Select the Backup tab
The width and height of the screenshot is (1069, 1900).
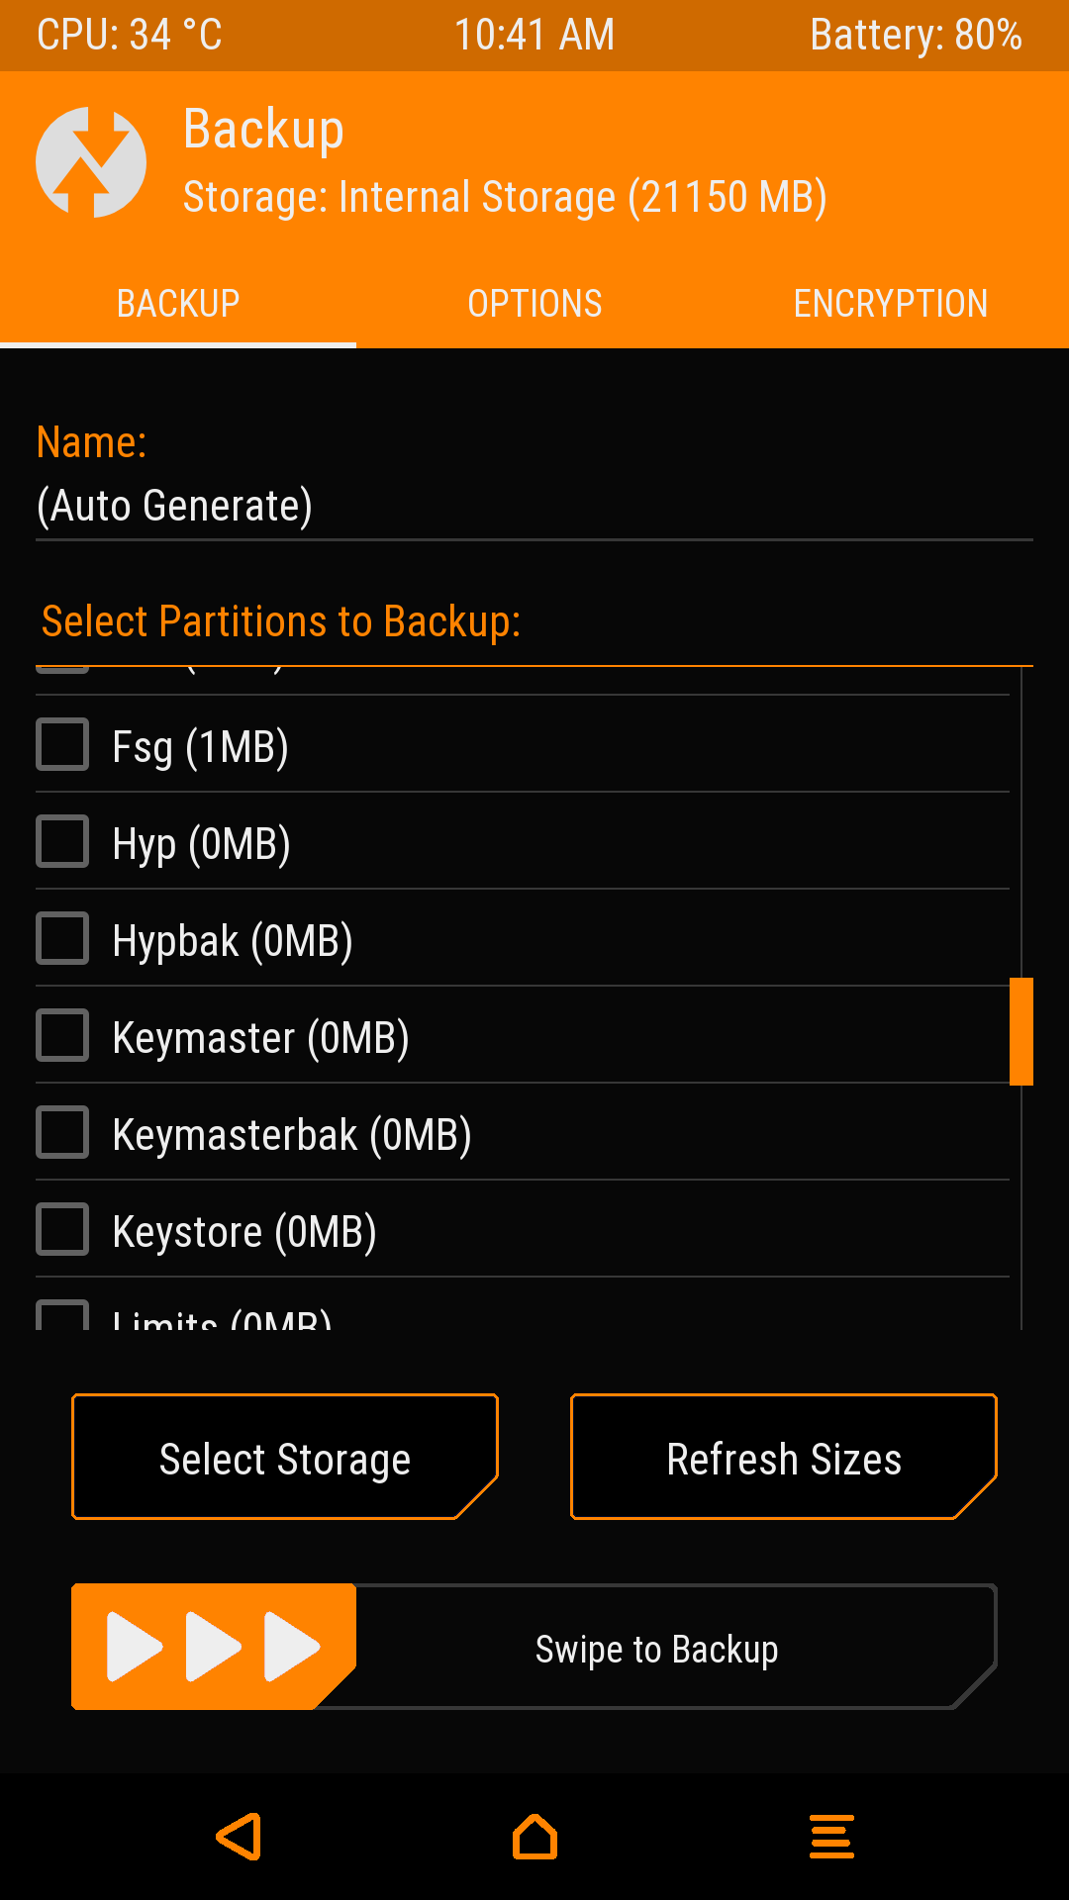[178, 303]
